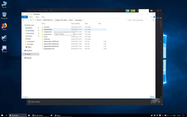Open the File ribbon tab

click(25, 17)
